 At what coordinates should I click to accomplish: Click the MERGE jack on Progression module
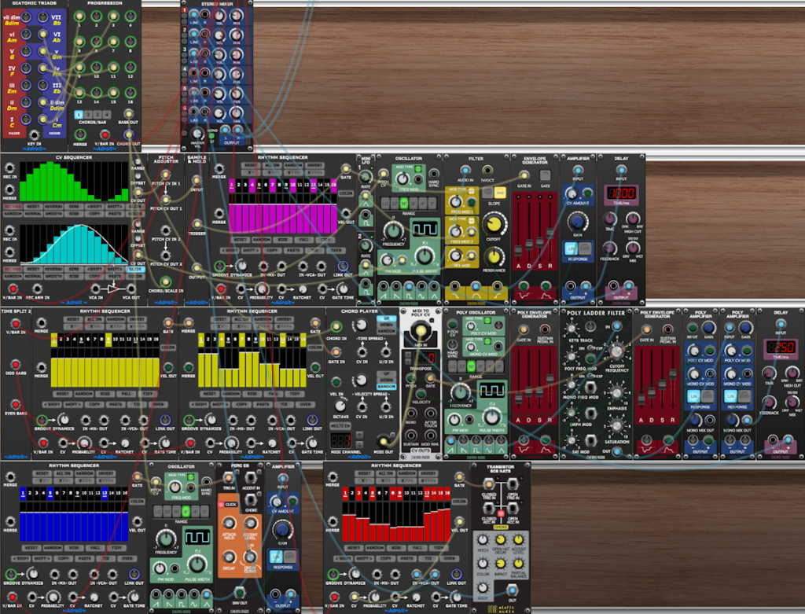80,134
